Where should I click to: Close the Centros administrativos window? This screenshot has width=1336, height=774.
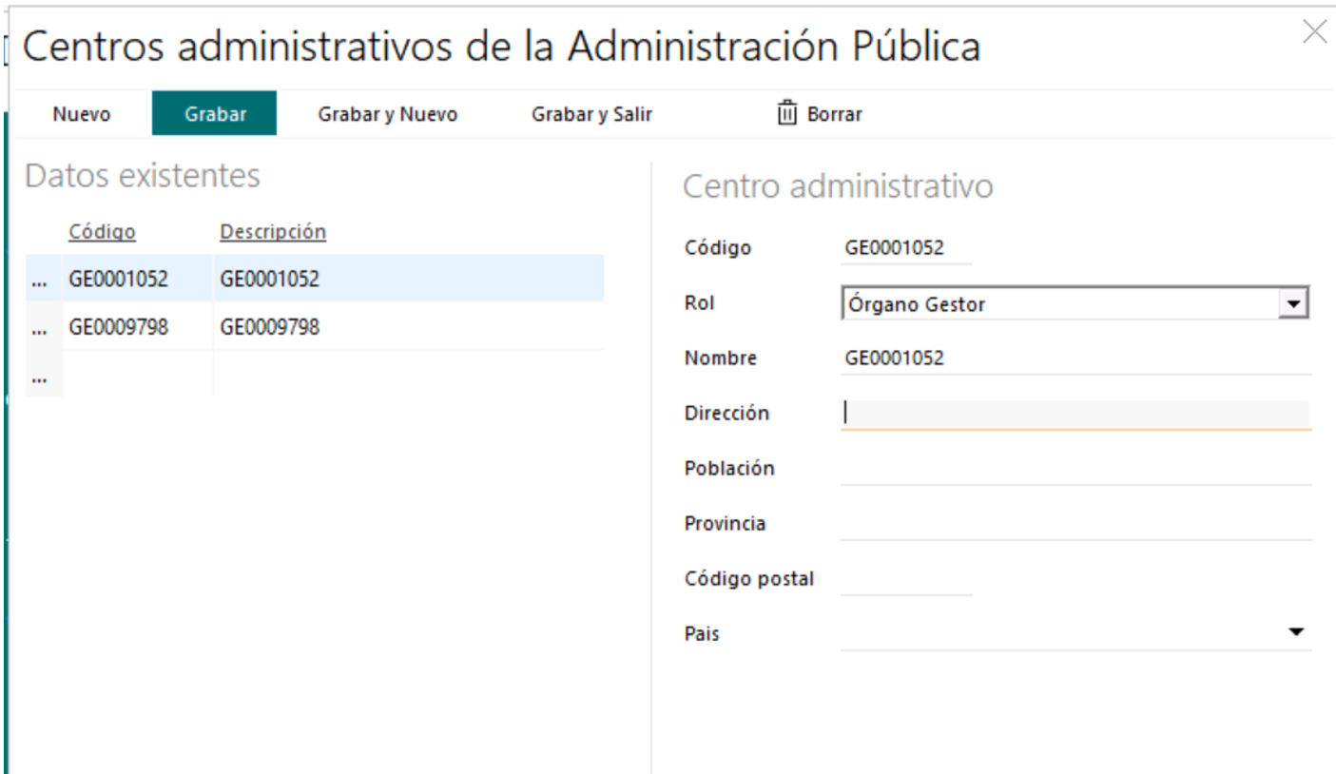tap(1314, 32)
